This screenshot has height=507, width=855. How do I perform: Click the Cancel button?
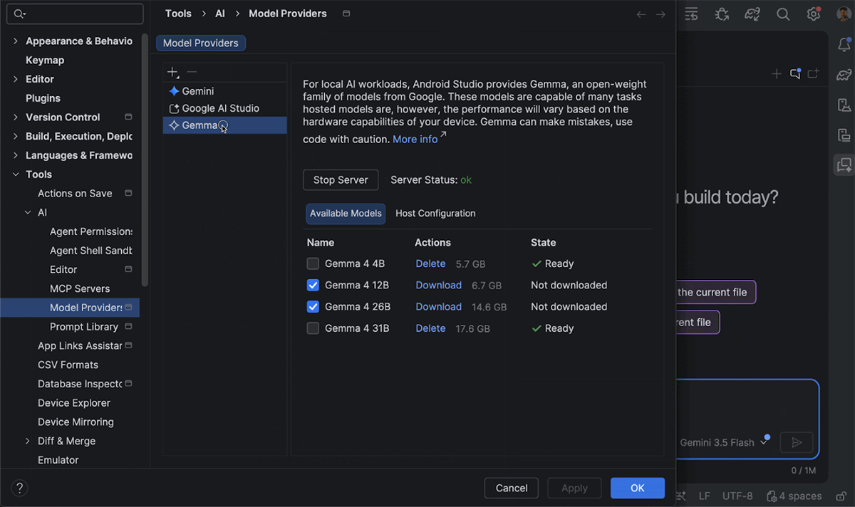[x=512, y=488]
